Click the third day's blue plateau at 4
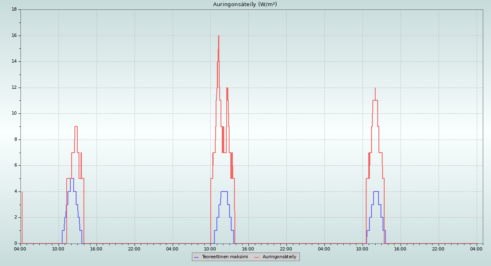The width and height of the screenshot is (491, 266). click(x=376, y=192)
